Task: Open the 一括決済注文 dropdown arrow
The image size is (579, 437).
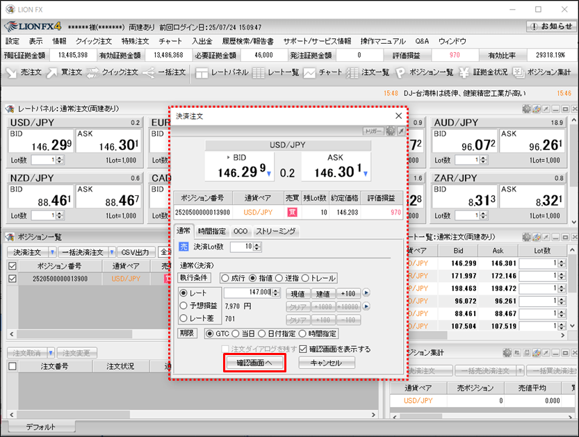Action: (x=111, y=252)
